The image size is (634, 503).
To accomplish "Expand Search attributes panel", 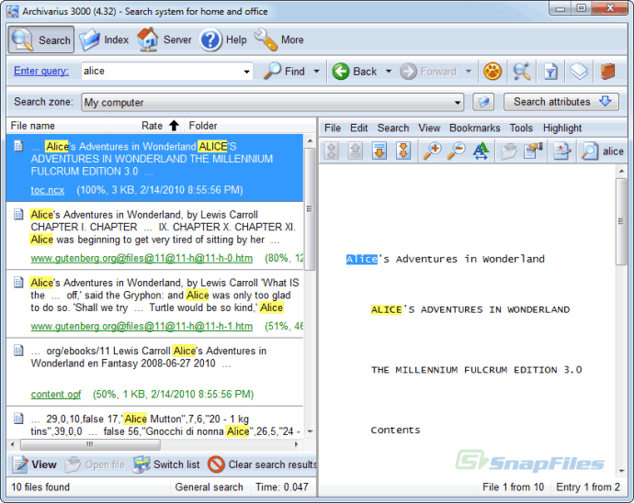I will [561, 102].
